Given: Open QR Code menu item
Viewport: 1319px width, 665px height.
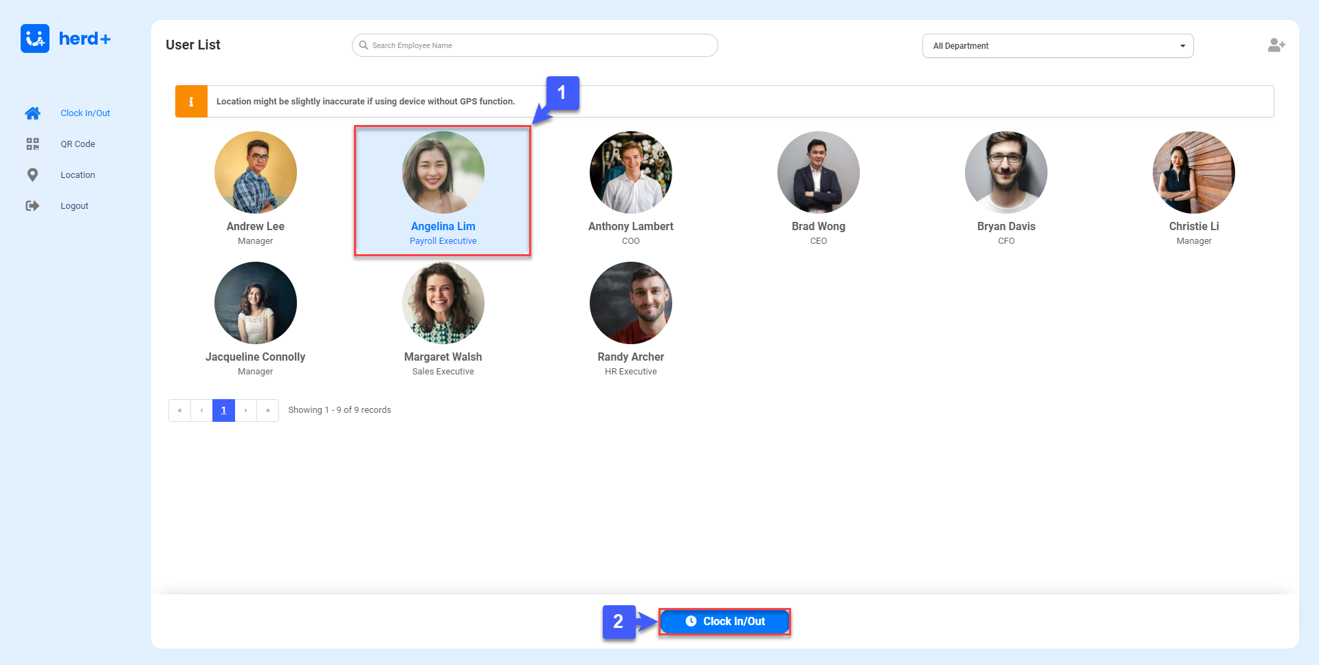Looking at the screenshot, I should (x=78, y=144).
